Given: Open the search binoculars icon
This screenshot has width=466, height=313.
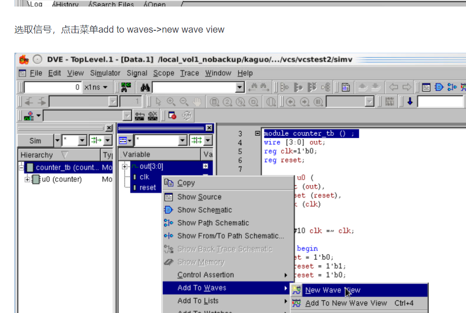Looking at the screenshot, I should [145, 87].
